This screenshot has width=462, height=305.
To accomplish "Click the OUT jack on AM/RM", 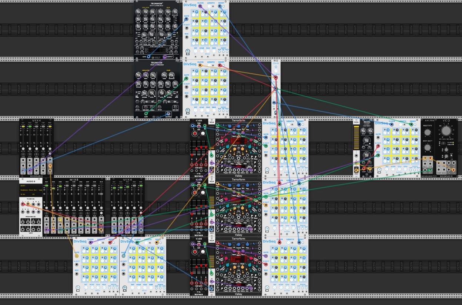I will pos(430,170).
